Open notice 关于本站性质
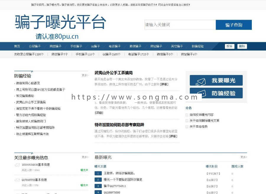The image size is (266, 194). tap(199, 127)
